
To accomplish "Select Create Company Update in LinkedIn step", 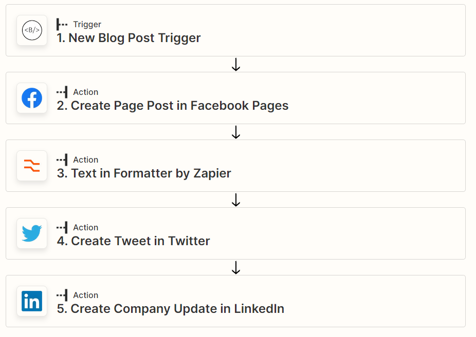I will coord(235,301).
